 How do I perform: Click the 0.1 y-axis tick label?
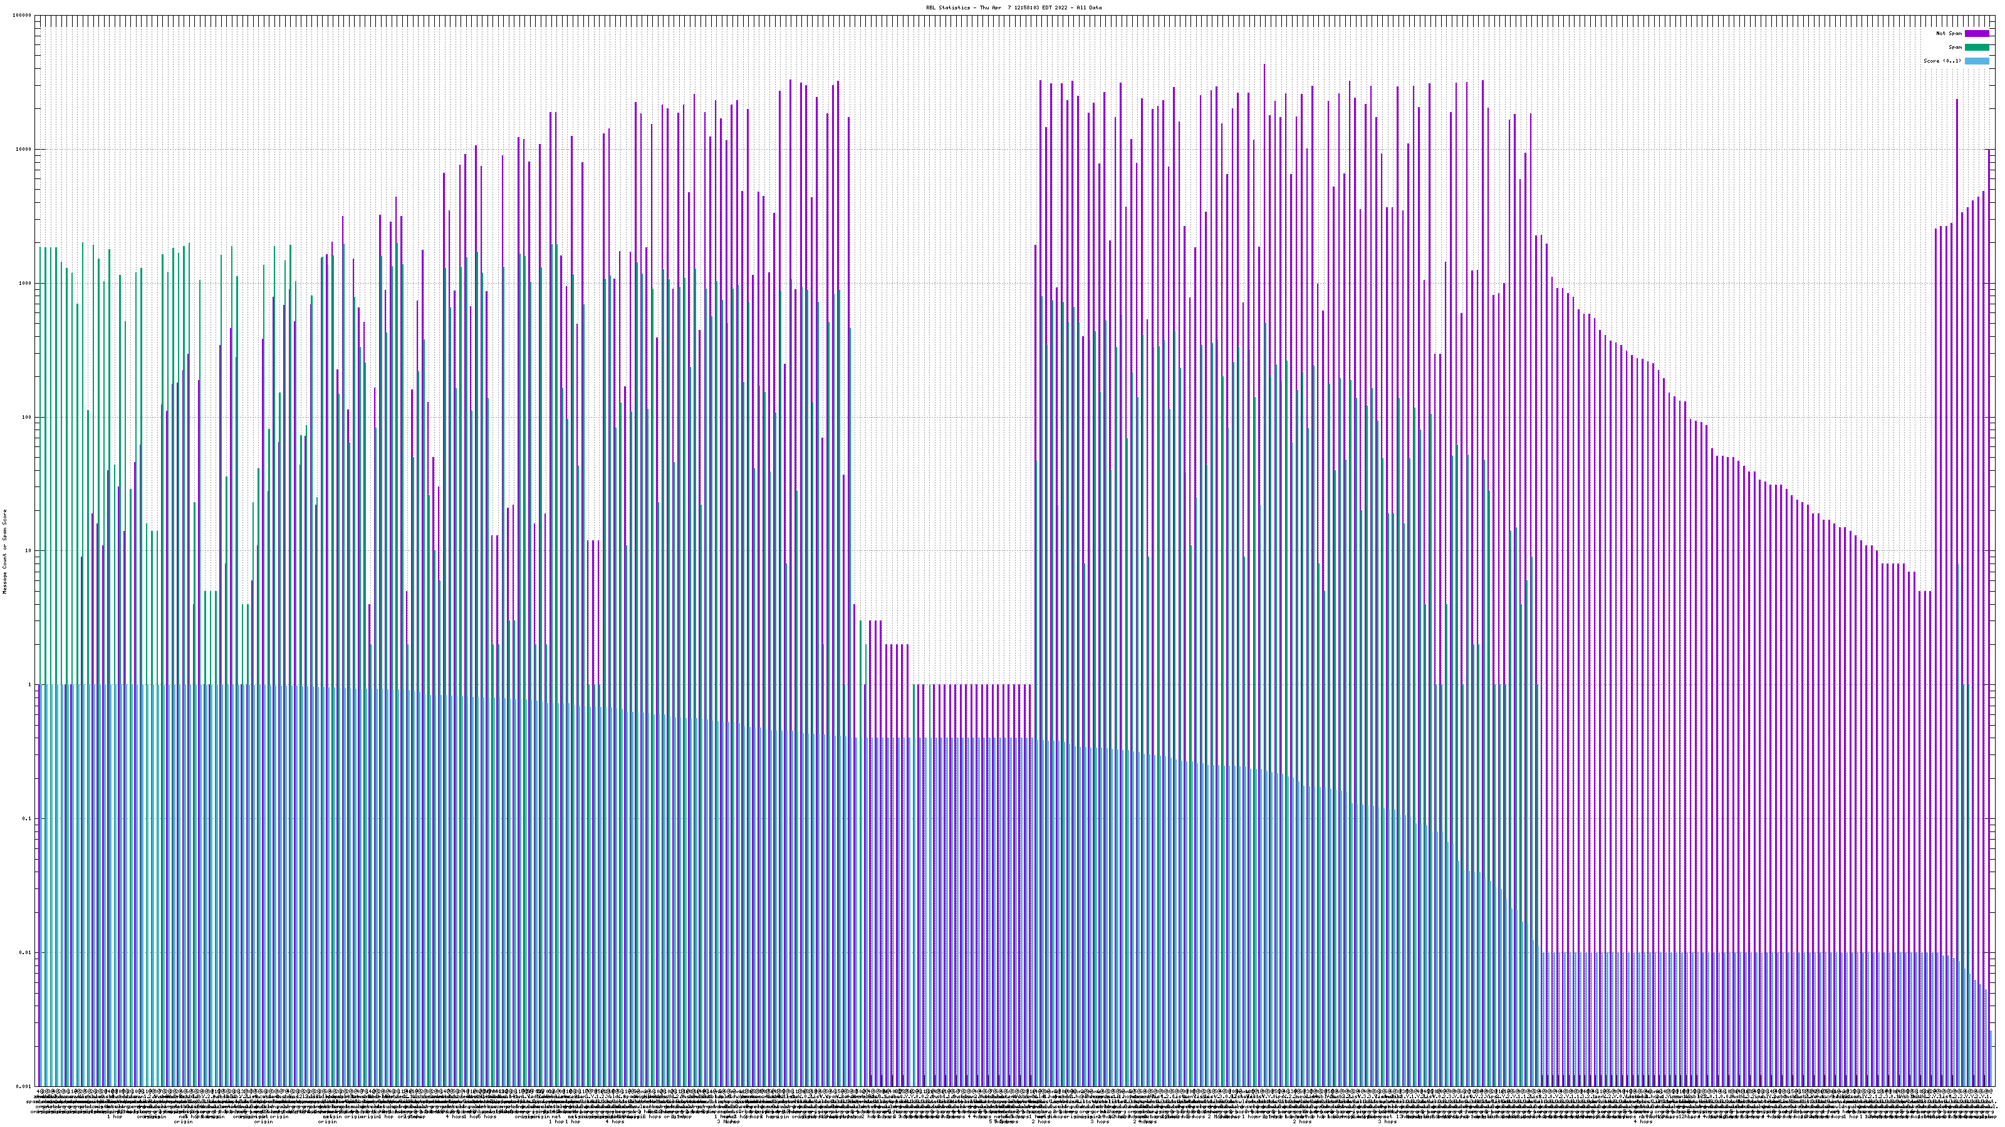26,818
